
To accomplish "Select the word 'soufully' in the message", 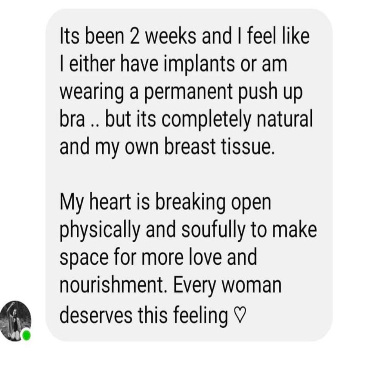I will click(213, 230).
